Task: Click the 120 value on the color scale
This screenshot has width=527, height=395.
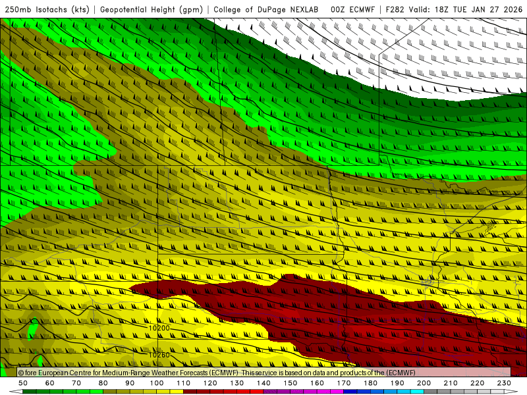Action: tap(210, 383)
